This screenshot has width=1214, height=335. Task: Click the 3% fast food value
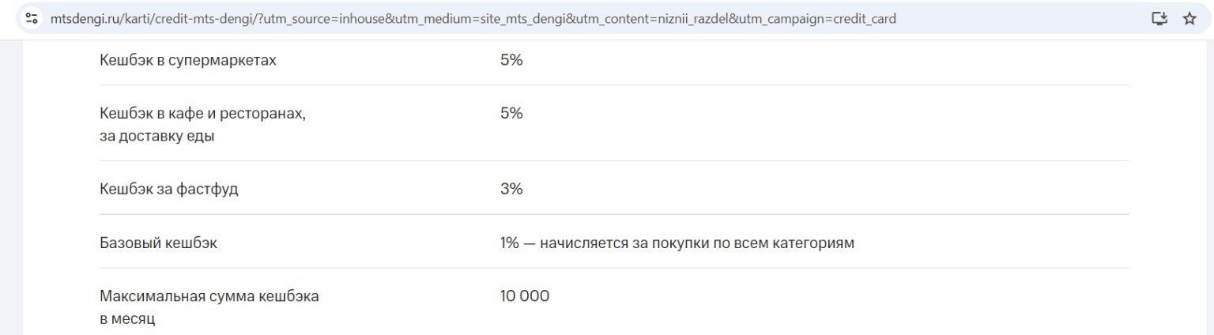(x=511, y=190)
